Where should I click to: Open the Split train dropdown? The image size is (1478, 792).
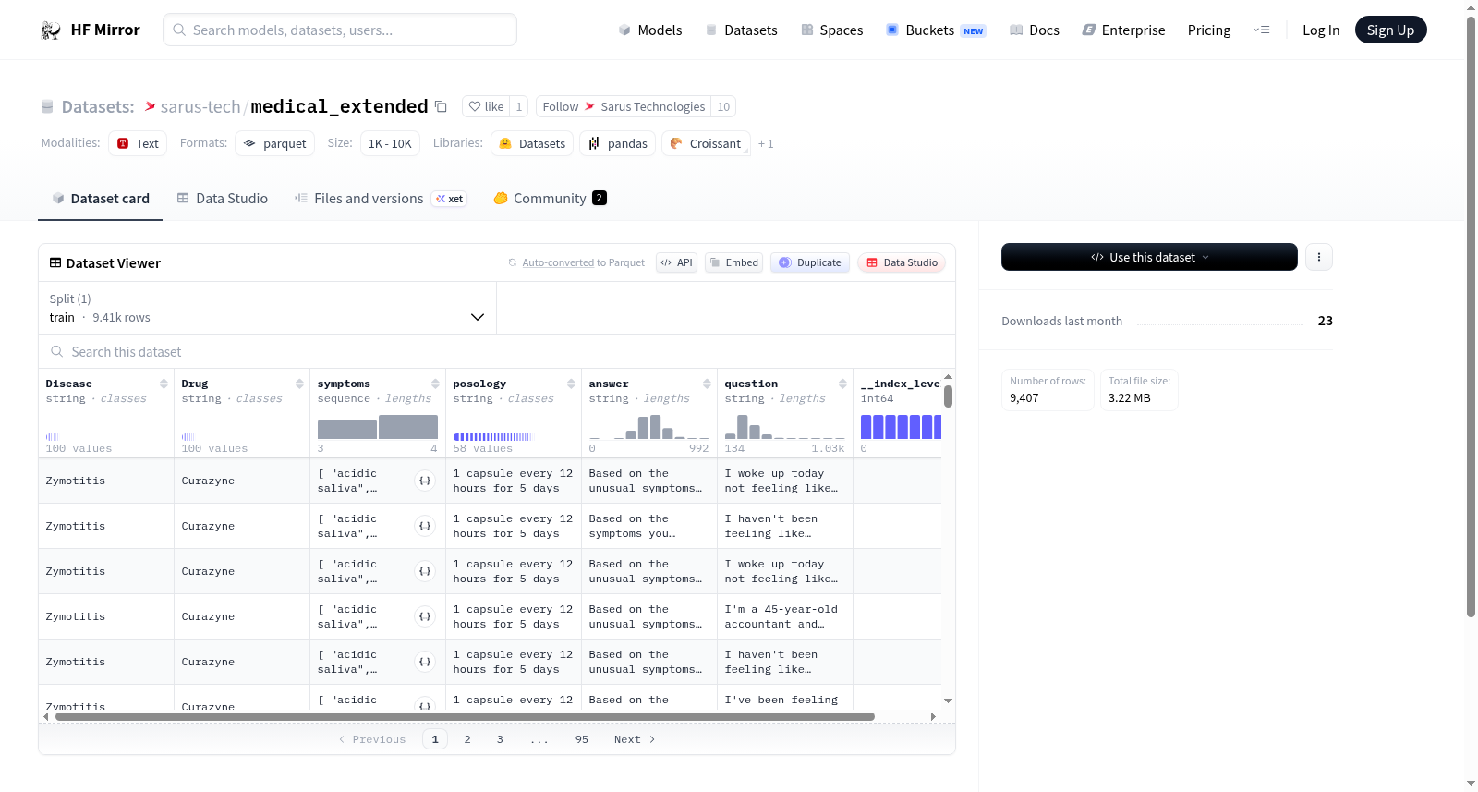(x=268, y=308)
